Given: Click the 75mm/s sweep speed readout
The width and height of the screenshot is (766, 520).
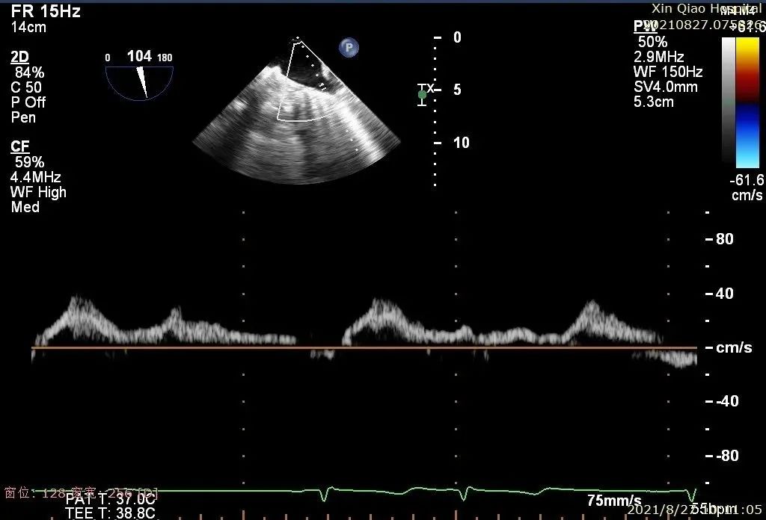Looking at the screenshot, I should point(614,501).
